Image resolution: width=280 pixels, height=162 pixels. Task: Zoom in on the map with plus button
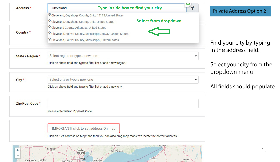click(x=18, y=150)
